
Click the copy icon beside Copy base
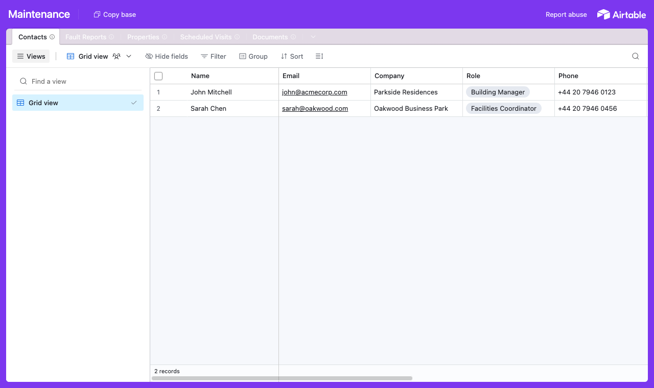[x=97, y=14]
